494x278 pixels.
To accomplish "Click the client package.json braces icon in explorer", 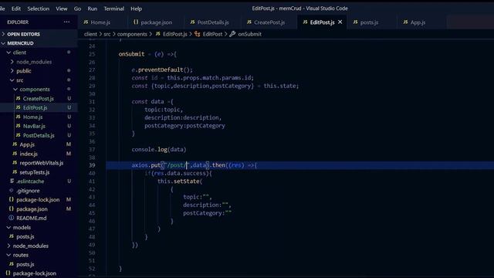I will pyautogui.click(x=12, y=208).
